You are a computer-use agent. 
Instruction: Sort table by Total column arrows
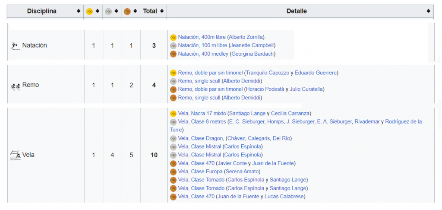point(161,11)
